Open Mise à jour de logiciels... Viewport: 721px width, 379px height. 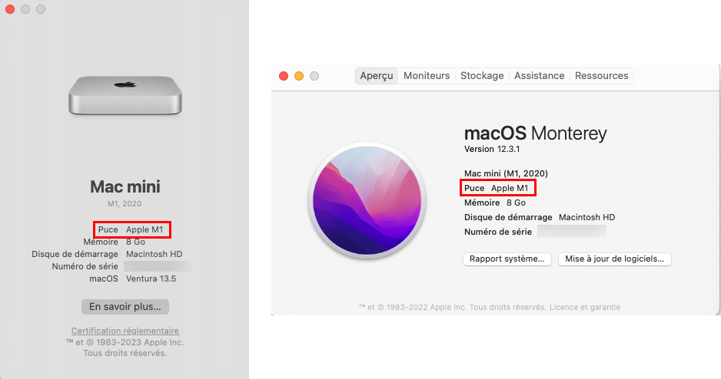click(x=615, y=259)
